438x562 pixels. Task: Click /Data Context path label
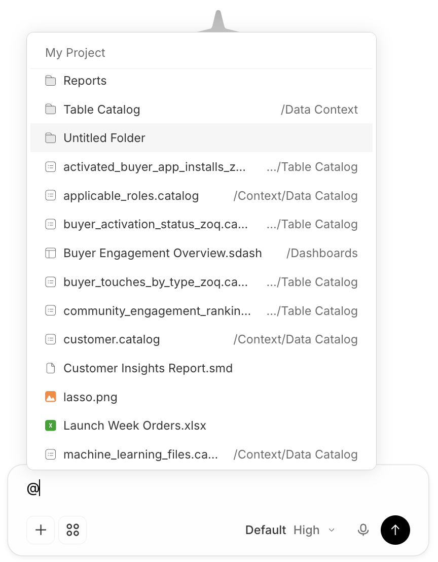coord(319,110)
